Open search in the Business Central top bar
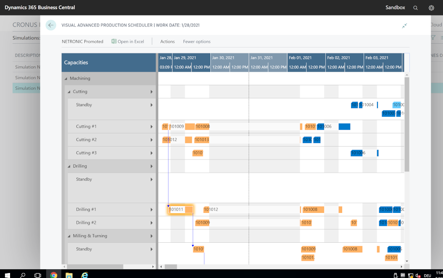 click(x=415, y=7)
